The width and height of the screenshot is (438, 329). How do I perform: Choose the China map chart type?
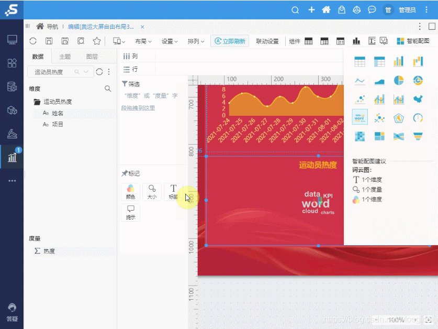coord(418,99)
